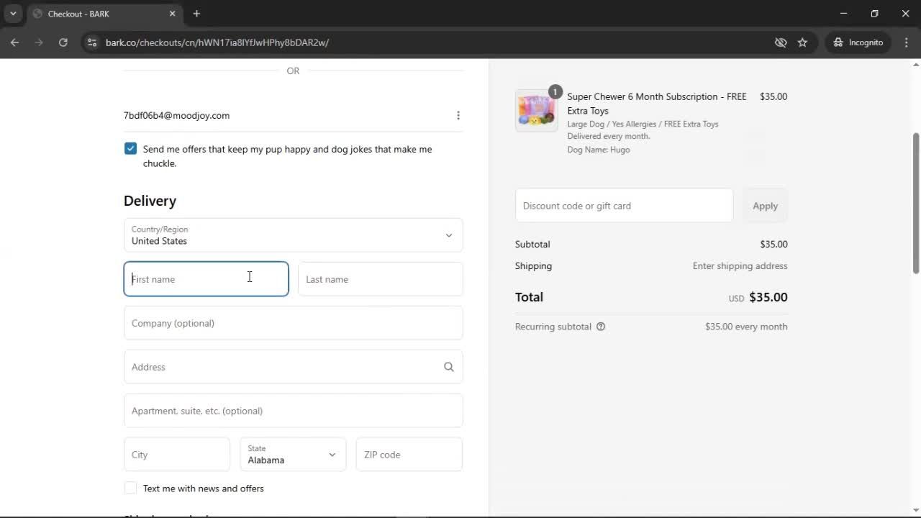
Task: Click the Delivered every month text
Action: [609, 136]
